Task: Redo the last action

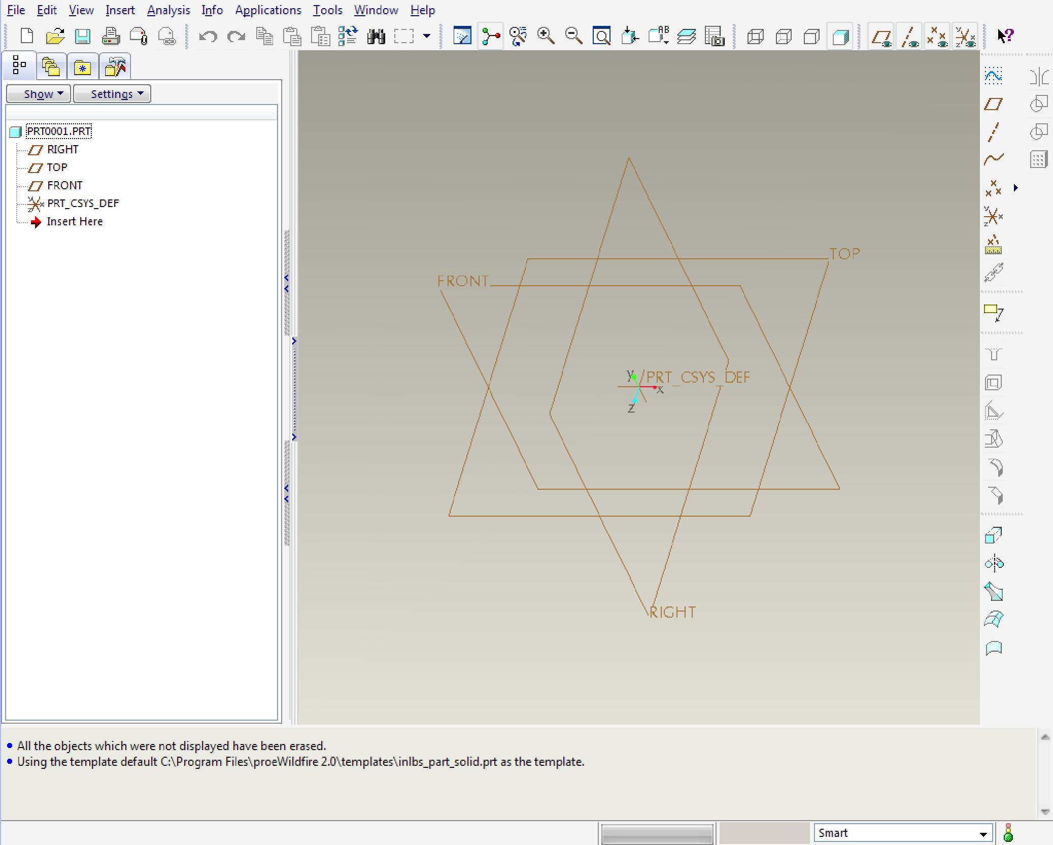Action: [x=236, y=36]
